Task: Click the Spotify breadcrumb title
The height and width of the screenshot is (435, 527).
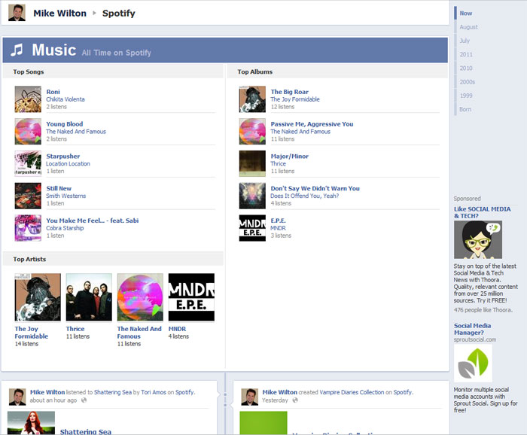Action: pos(119,13)
